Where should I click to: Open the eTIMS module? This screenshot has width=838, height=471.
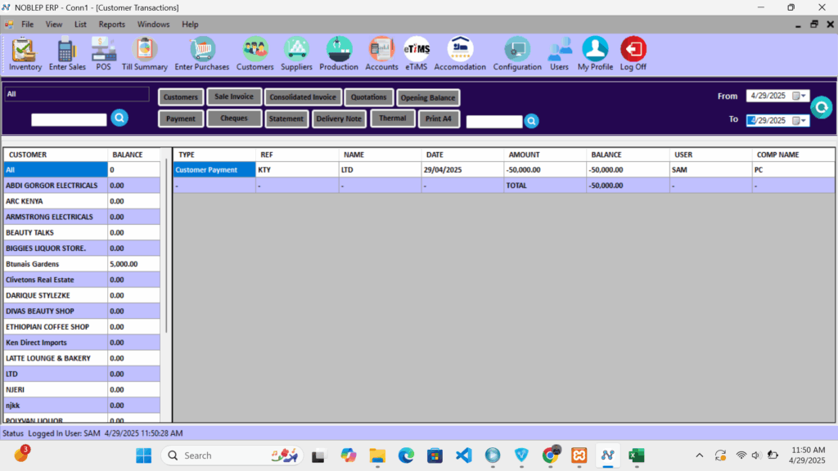click(x=417, y=53)
